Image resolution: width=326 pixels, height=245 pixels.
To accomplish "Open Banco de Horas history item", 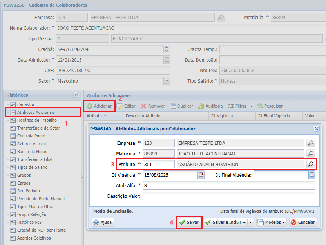I will click(32, 152).
